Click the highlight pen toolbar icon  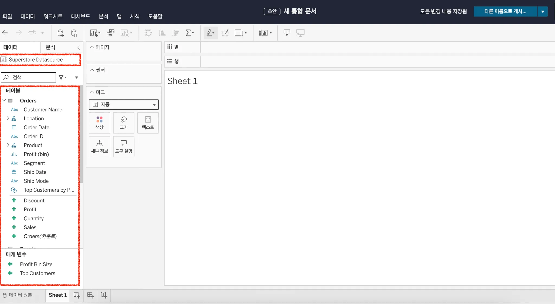coord(209,33)
